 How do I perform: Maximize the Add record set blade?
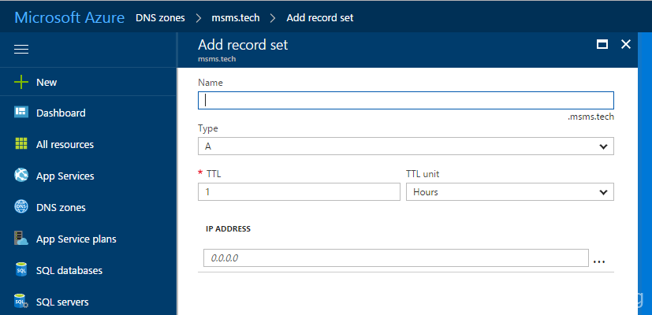(x=602, y=44)
